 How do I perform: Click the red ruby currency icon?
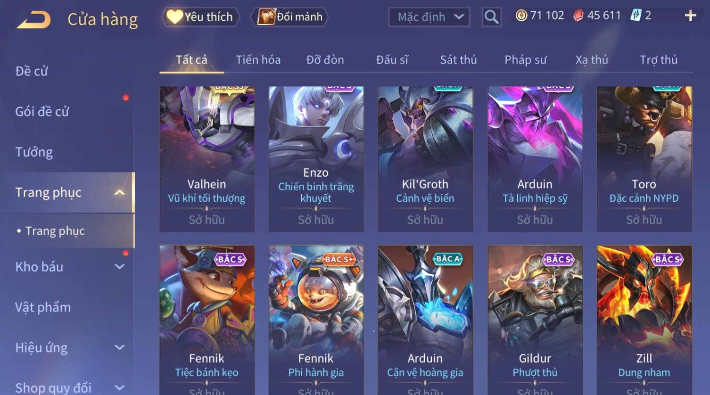tap(578, 16)
